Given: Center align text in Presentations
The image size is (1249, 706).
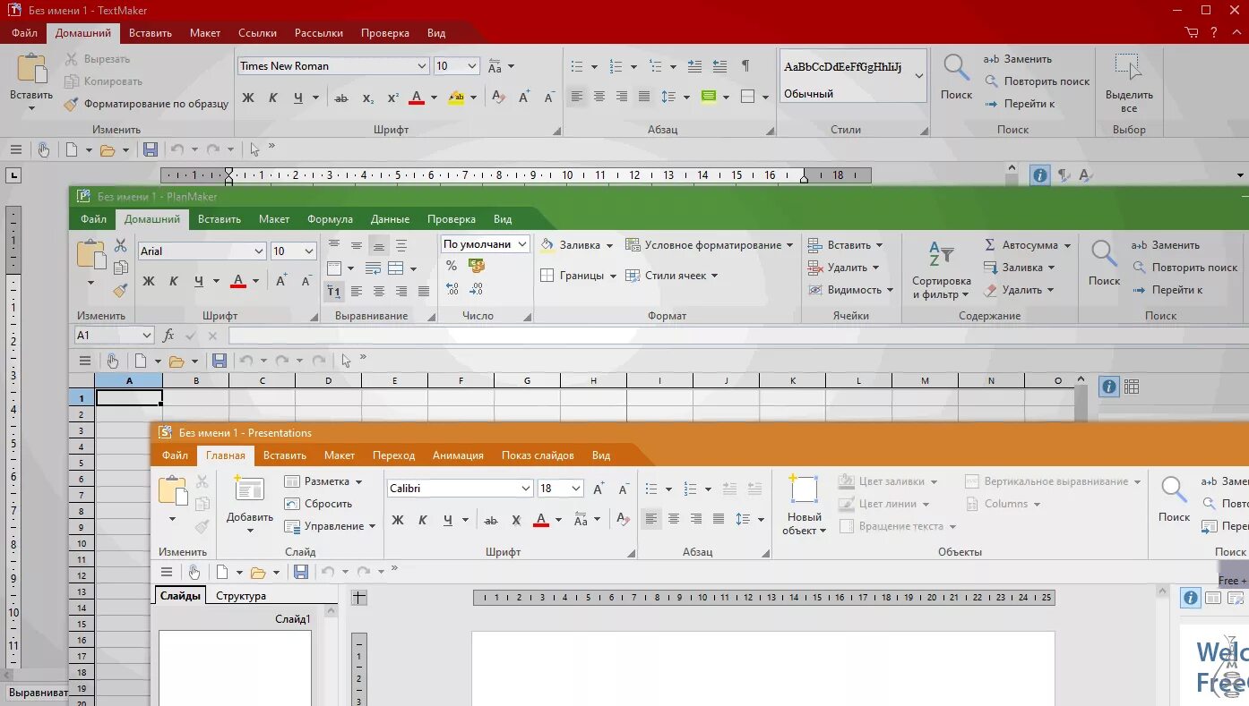Looking at the screenshot, I should [x=673, y=519].
